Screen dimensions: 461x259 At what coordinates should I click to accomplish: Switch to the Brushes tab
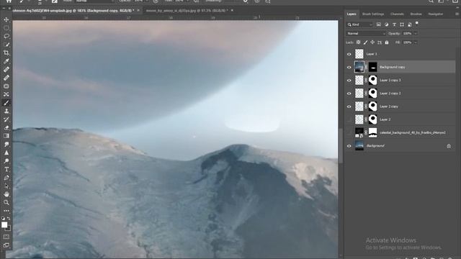tap(416, 14)
